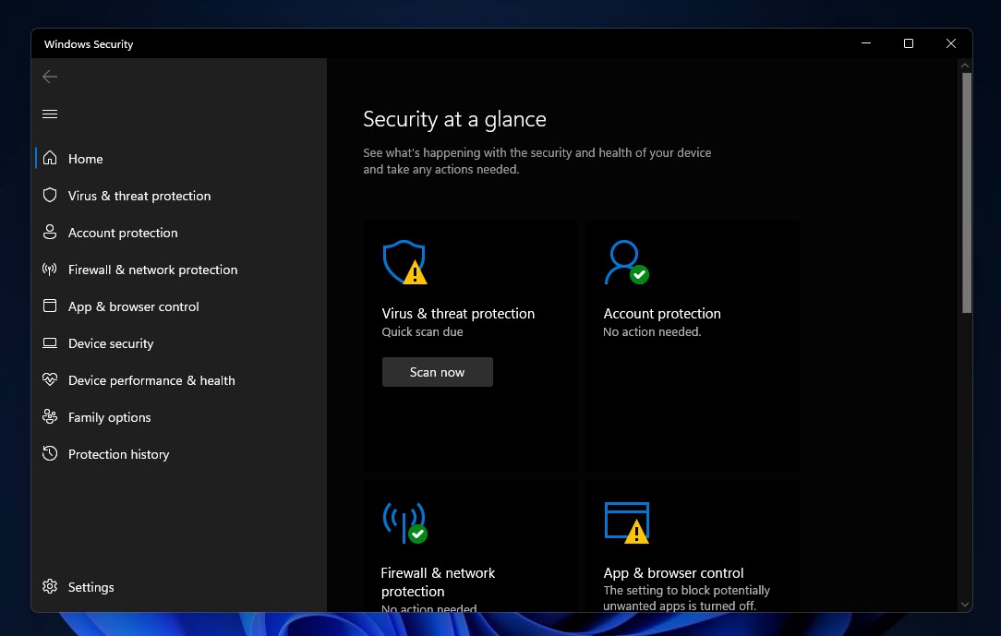Click the Home house icon in sidebar

click(50, 158)
